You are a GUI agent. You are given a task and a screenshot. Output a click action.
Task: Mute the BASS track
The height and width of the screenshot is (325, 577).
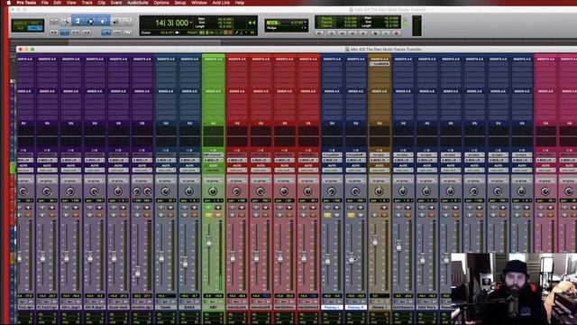click(x=194, y=215)
